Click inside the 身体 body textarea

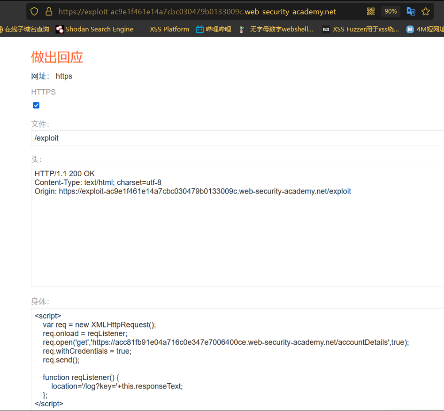[237, 359]
